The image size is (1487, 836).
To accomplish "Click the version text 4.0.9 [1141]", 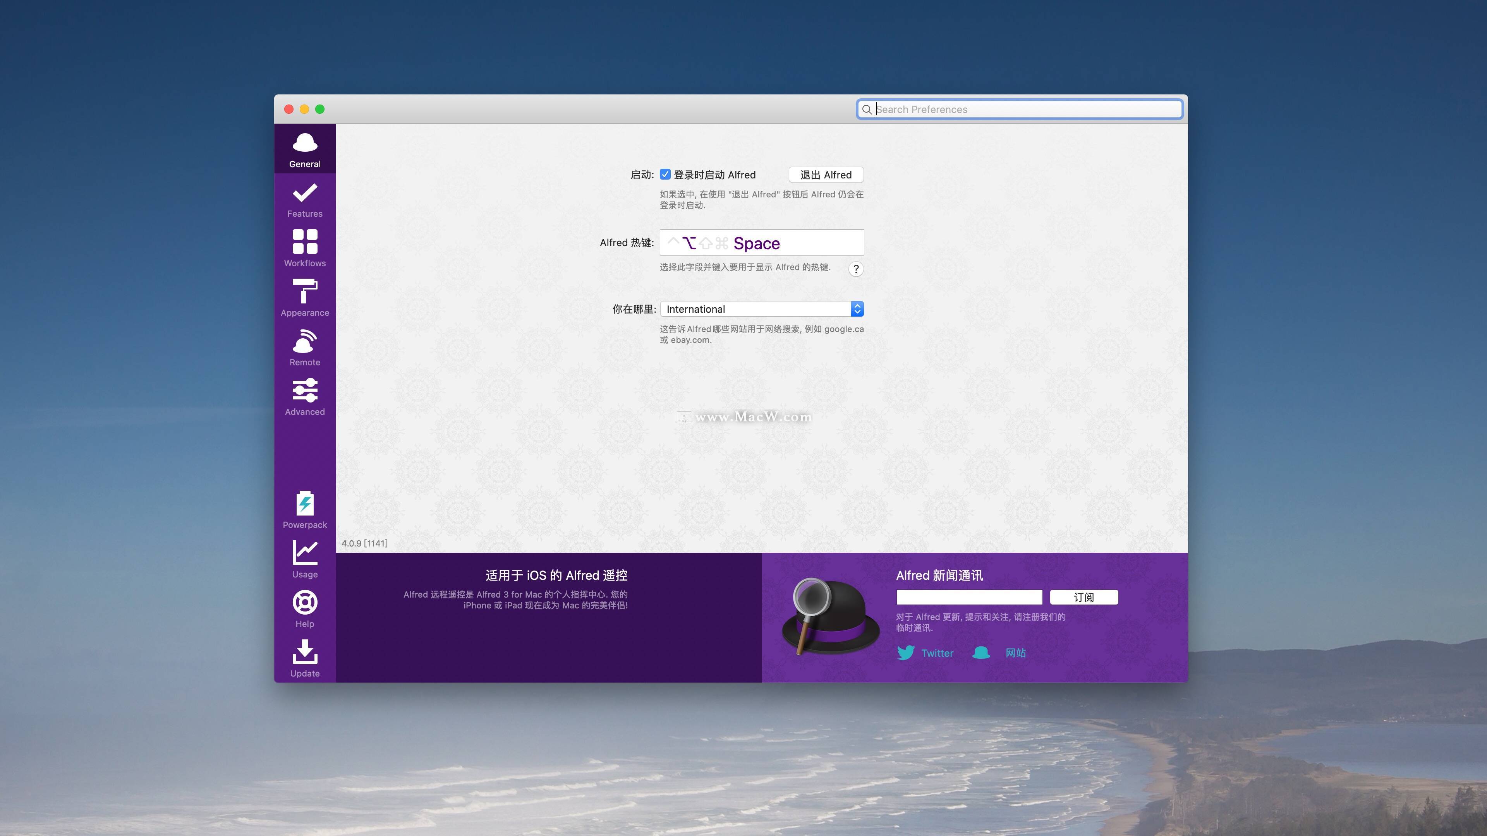I will [364, 543].
